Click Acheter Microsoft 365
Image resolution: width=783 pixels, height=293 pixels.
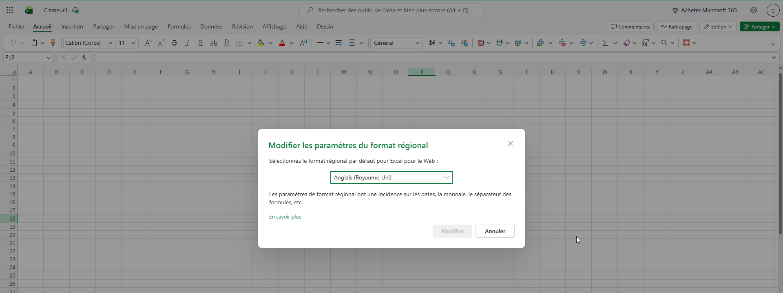tap(705, 10)
